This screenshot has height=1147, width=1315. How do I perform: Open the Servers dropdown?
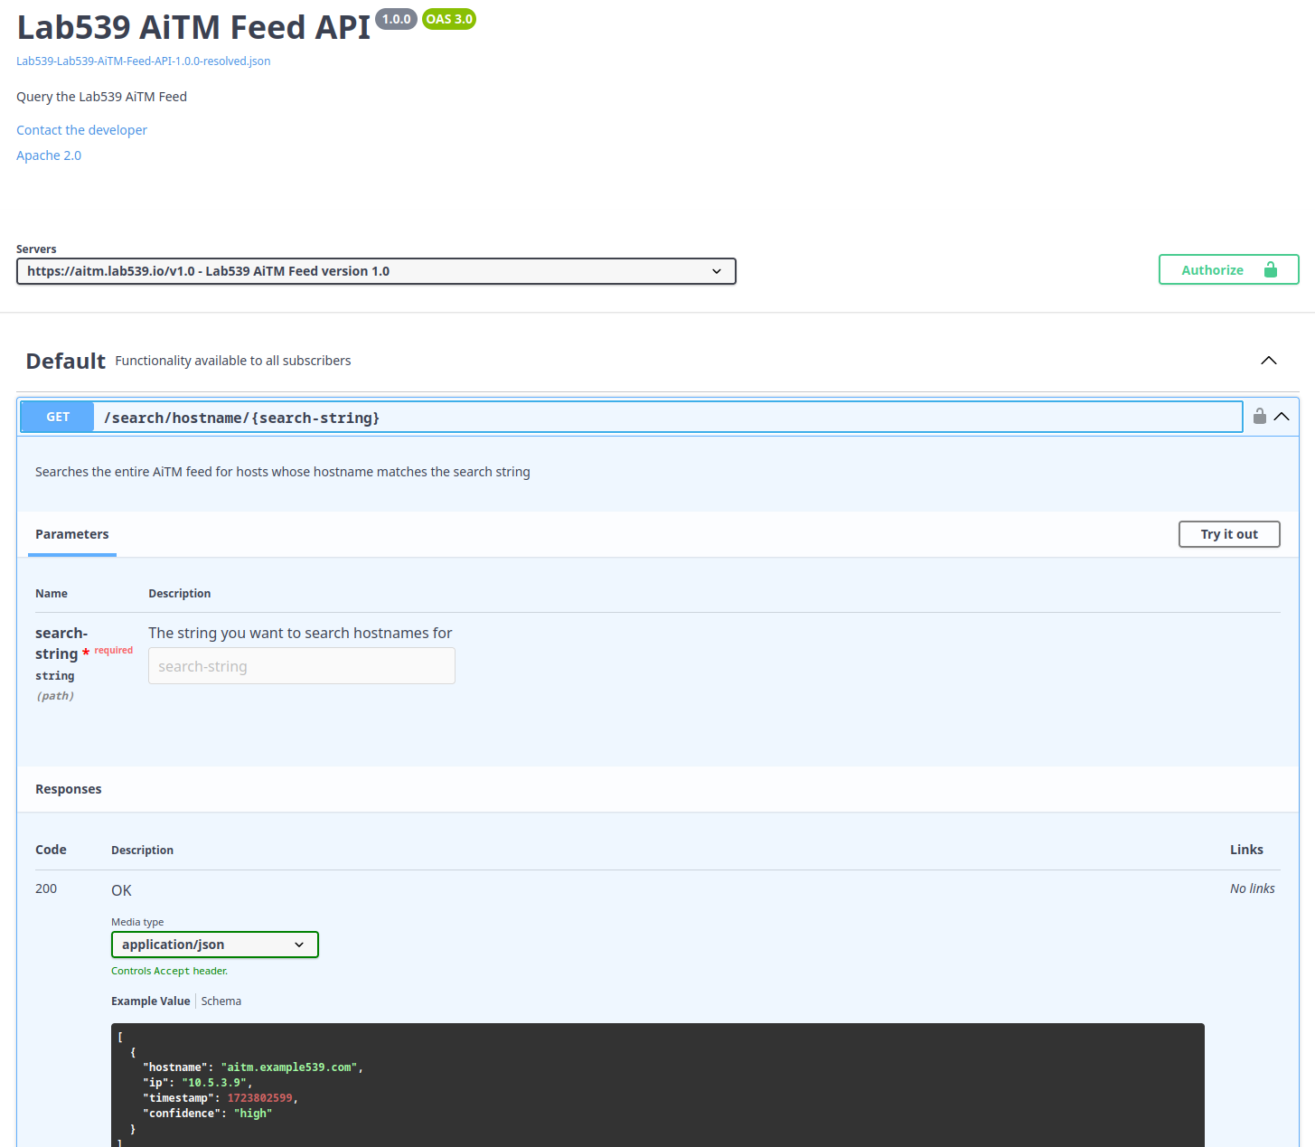point(376,271)
